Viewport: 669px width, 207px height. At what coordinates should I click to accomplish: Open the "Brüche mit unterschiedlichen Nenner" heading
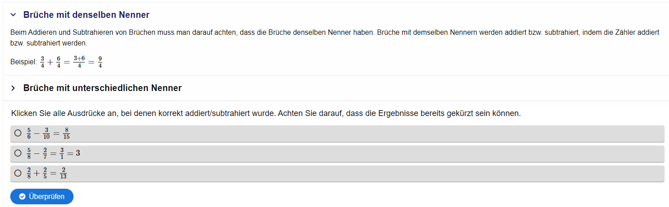pyautogui.click(x=102, y=88)
